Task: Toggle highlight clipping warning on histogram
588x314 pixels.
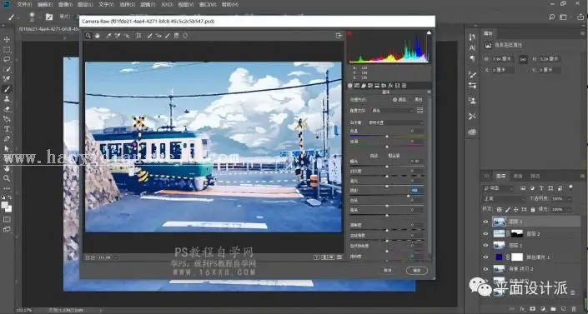Action: click(429, 33)
